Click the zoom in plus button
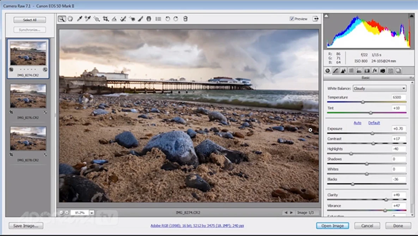Screen dimensions: 418x236 click(x=67, y=213)
